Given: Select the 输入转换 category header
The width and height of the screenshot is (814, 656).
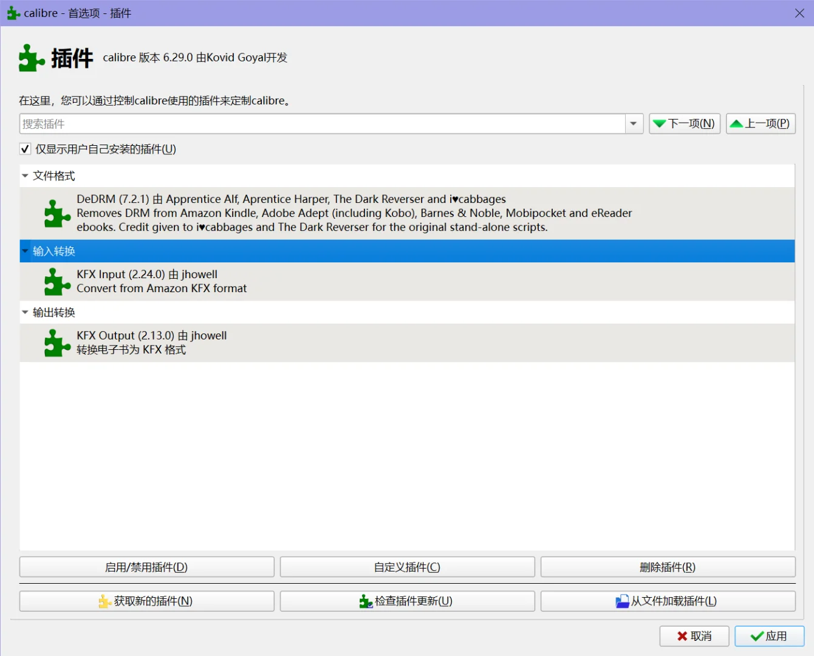Looking at the screenshot, I should pos(407,251).
